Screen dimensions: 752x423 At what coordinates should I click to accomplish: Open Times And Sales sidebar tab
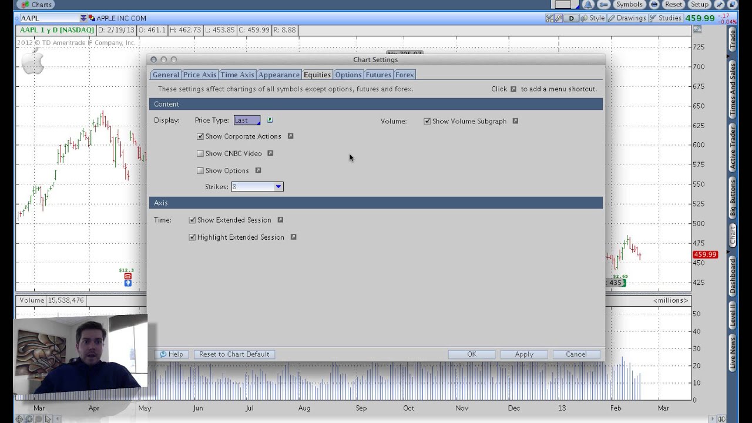[733, 89]
